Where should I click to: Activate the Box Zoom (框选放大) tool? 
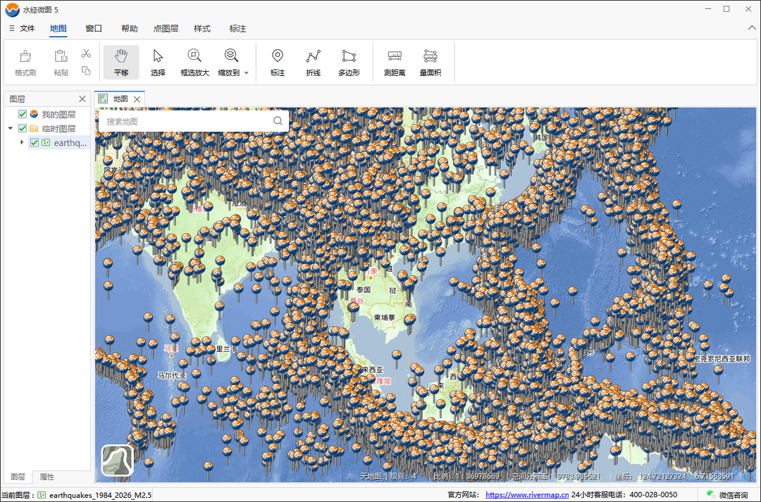coord(194,62)
